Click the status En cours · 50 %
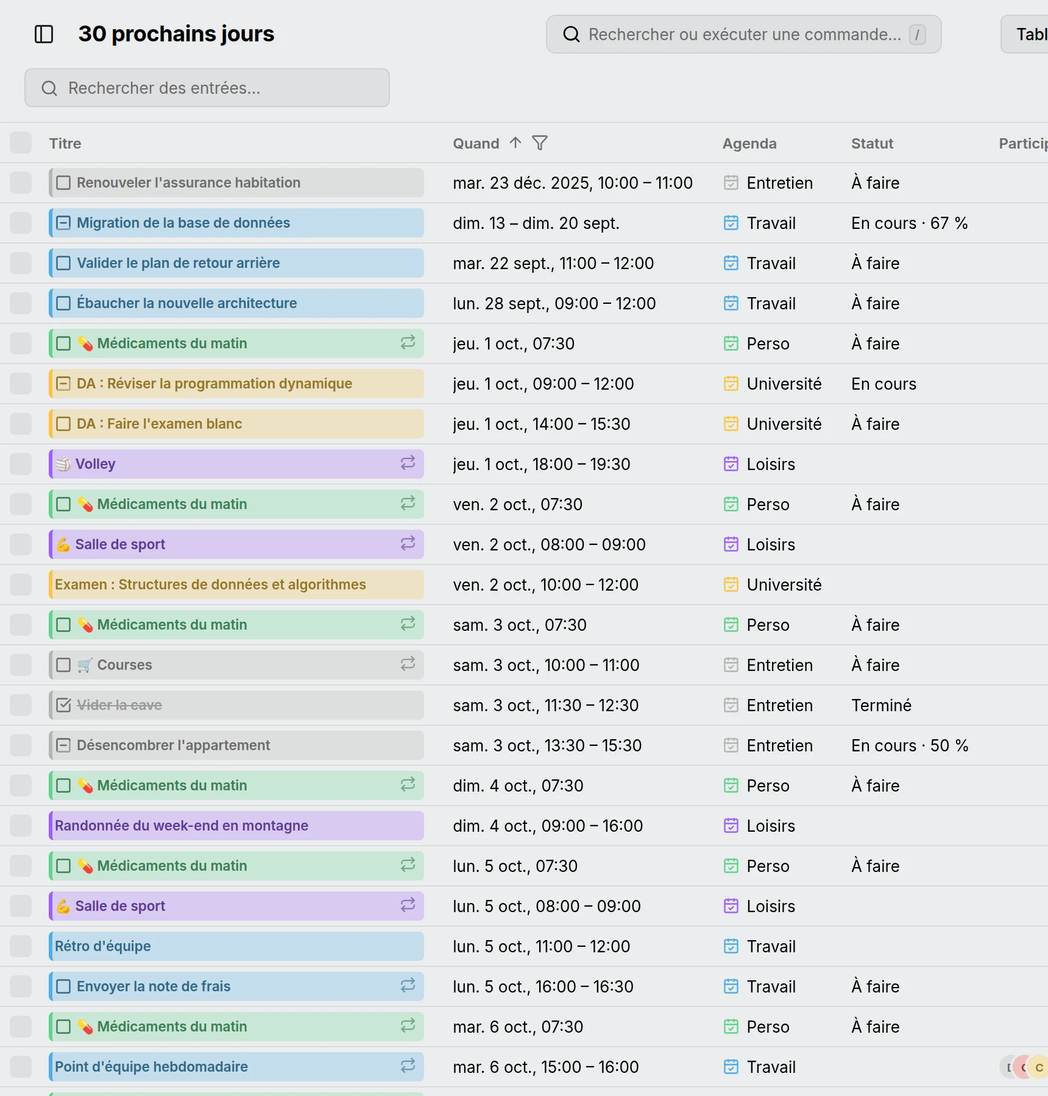This screenshot has height=1096, width=1048. [x=910, y=745]
